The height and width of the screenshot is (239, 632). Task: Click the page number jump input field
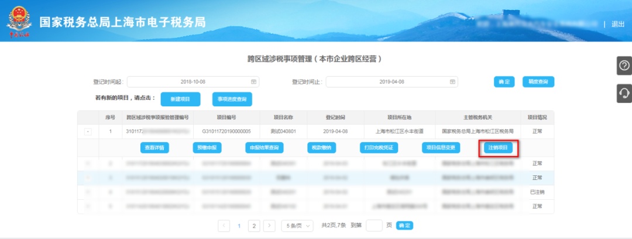click(374, 226)
